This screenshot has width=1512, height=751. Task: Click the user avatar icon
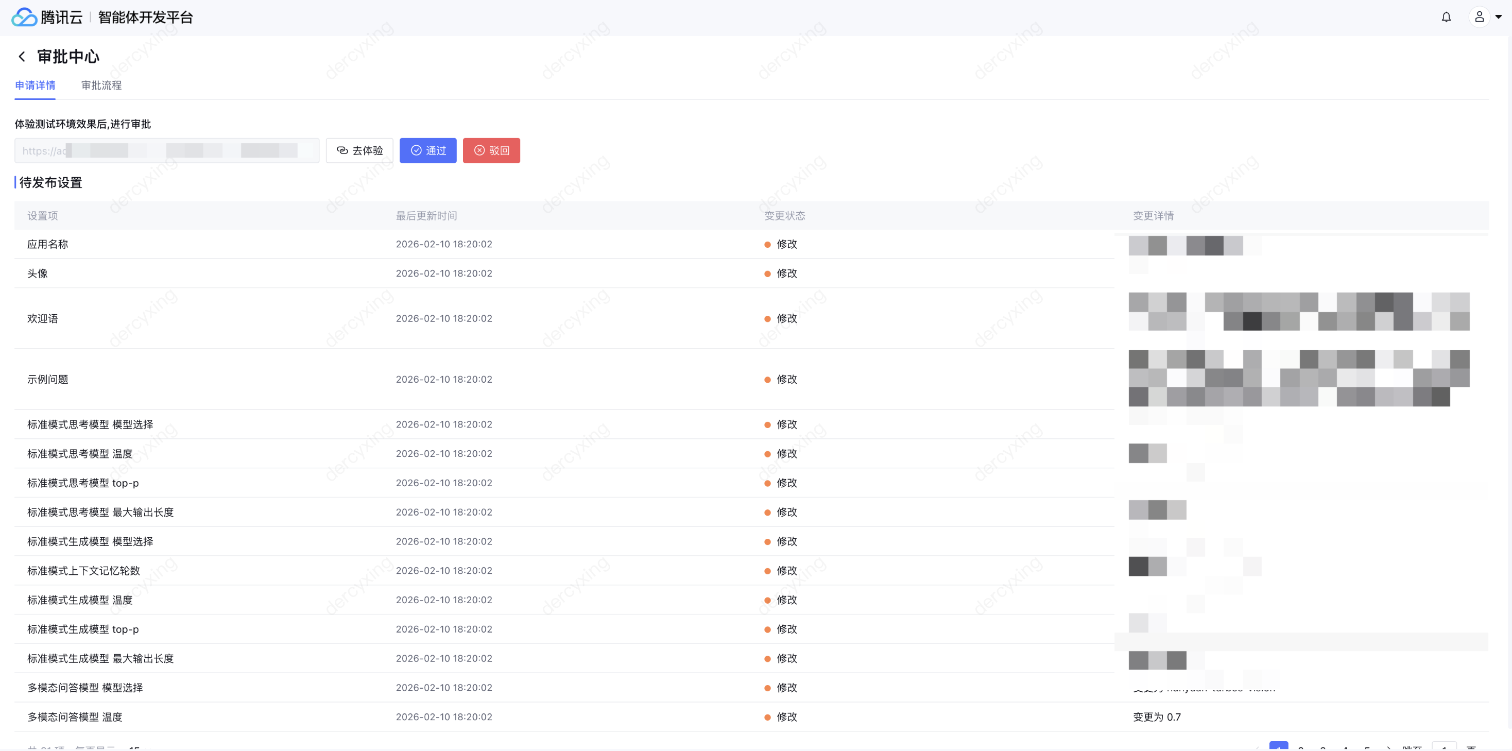[x=1479, y=17]
